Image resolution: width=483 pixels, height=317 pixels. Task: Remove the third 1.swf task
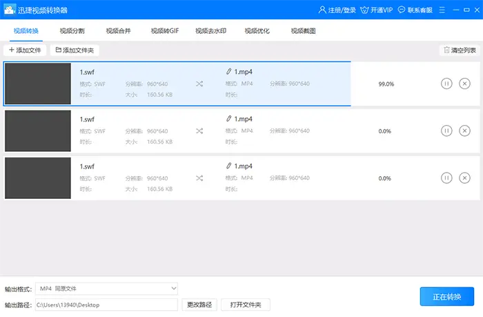tap(464, 178)
